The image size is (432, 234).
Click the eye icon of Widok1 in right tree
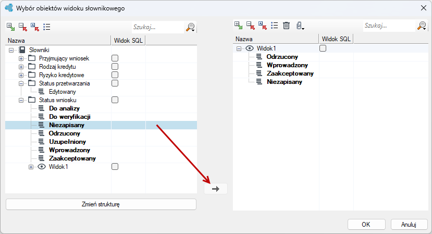pyautogui.click(x=250, y=48)
